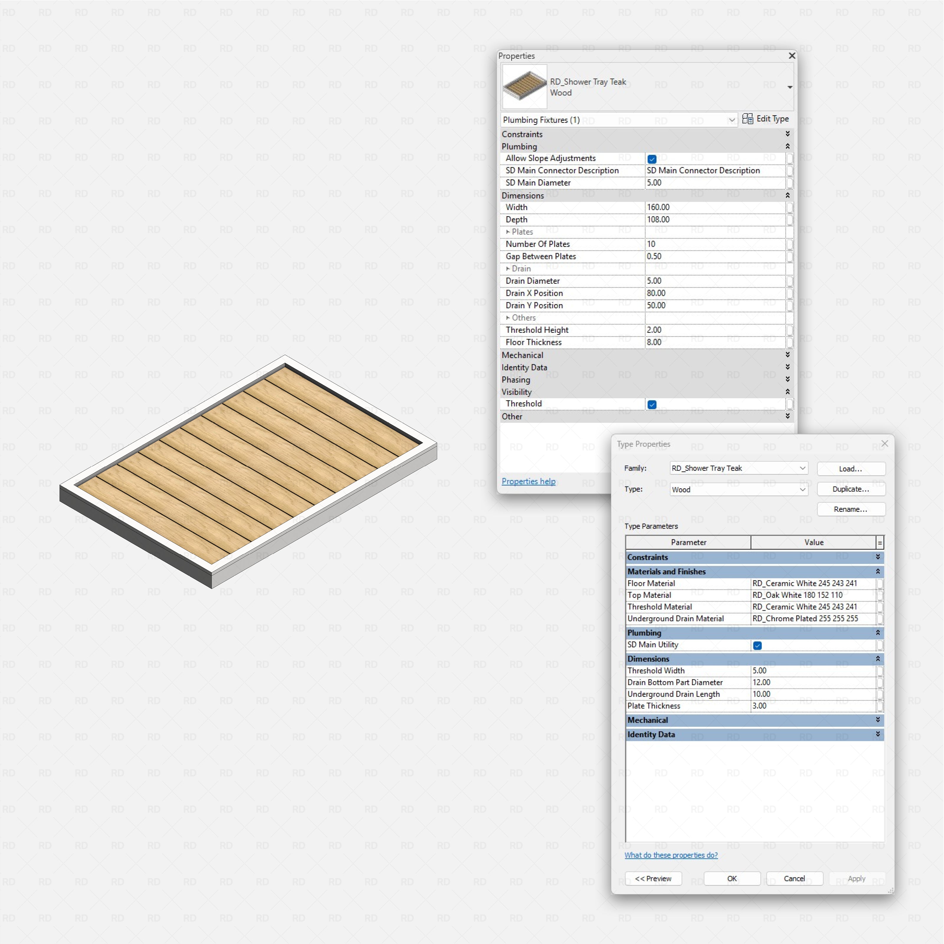Click the Edit Type icon
Screen dimensions: 944x944
coord(747,119)
